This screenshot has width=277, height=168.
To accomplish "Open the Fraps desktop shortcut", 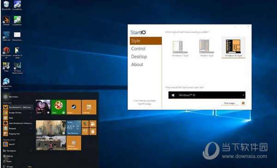I will 6,67.
